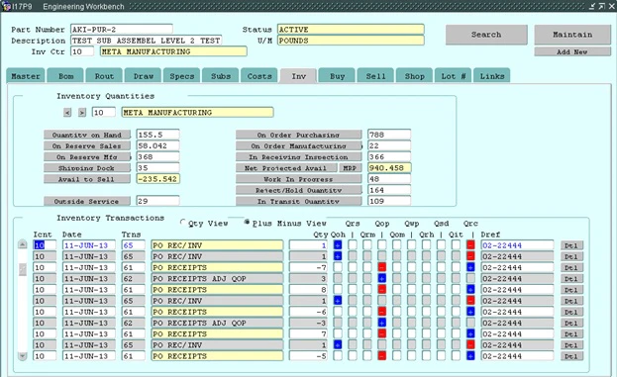The width and height of the screenshot is (617, 377).
Task: Click the Part Number field
Action: 122,29
